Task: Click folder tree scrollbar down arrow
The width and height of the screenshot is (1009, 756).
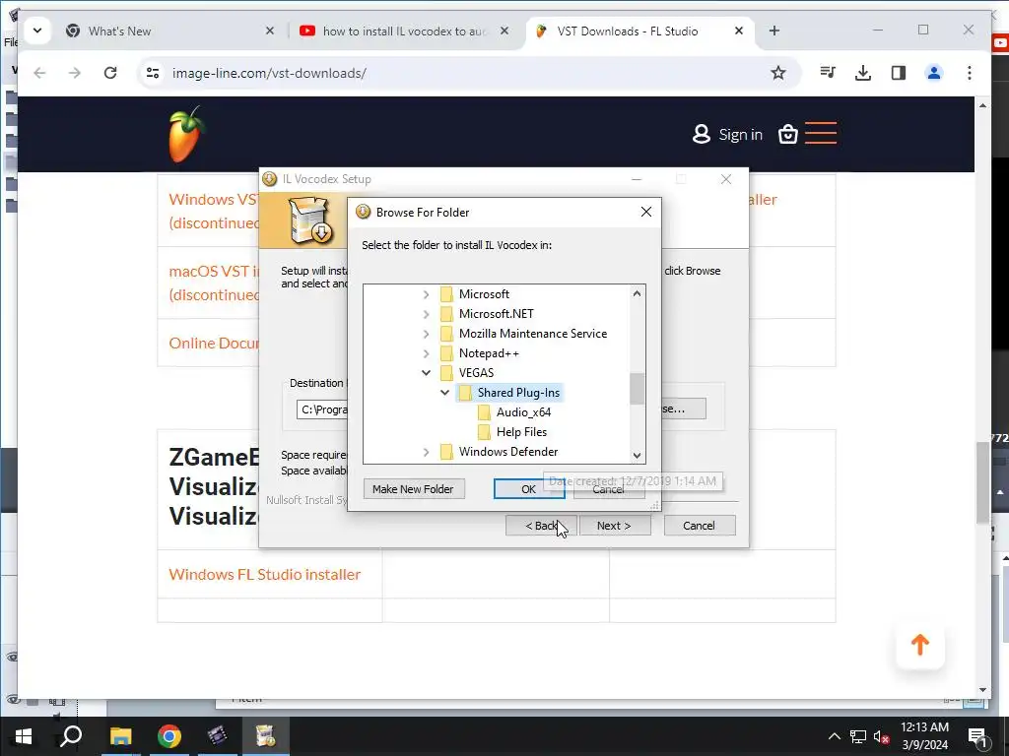Action: coord(638,455)
